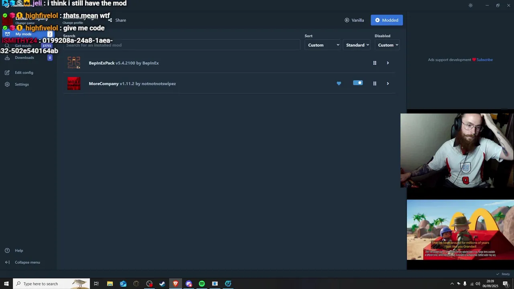Open Spotify from the taskbar

tap(202, 284)
